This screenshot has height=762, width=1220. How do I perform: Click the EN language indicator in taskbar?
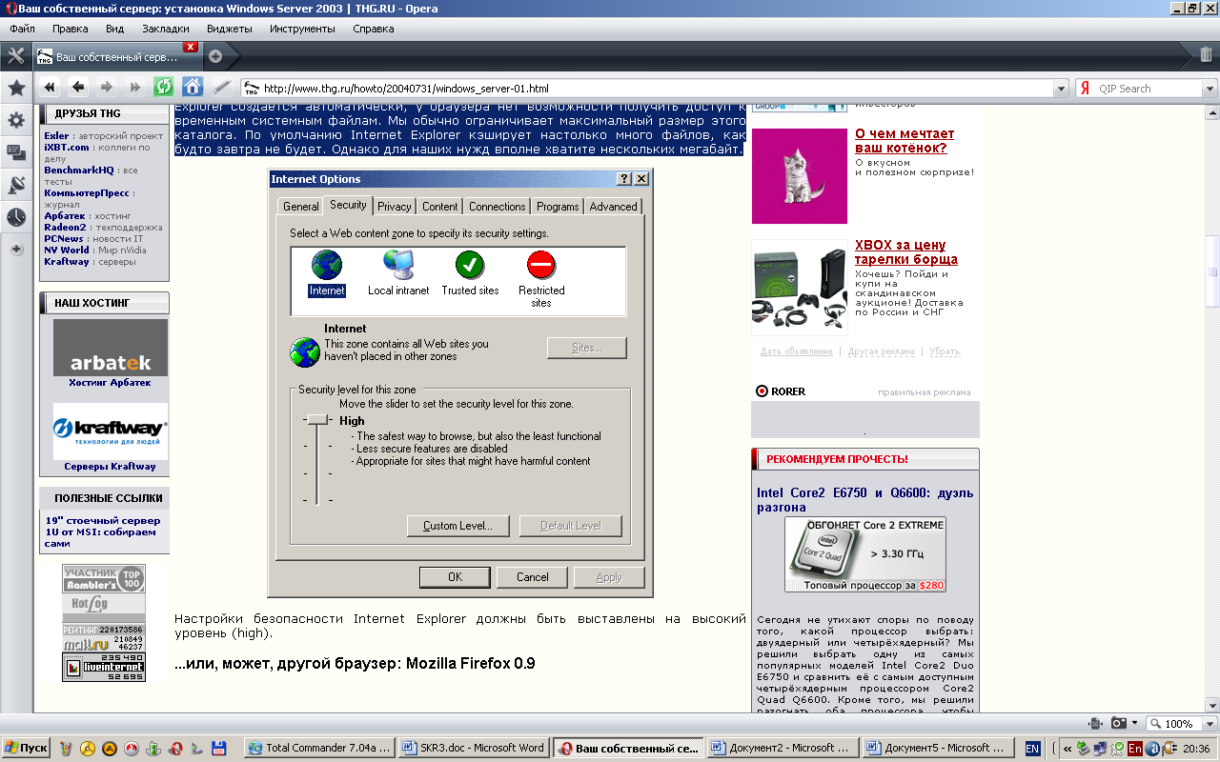pos(1032,749)
